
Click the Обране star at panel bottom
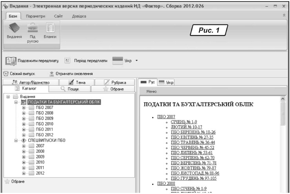point(6,181)
